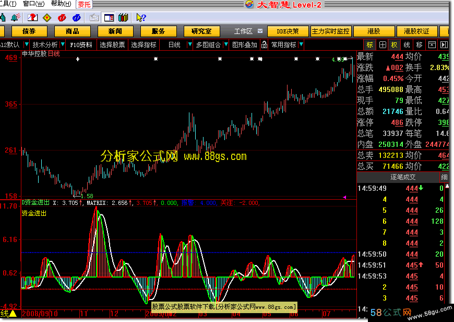Click the 细 detail button beside 逐笔成交
This screenshot has width=454, height=322.
445,177
